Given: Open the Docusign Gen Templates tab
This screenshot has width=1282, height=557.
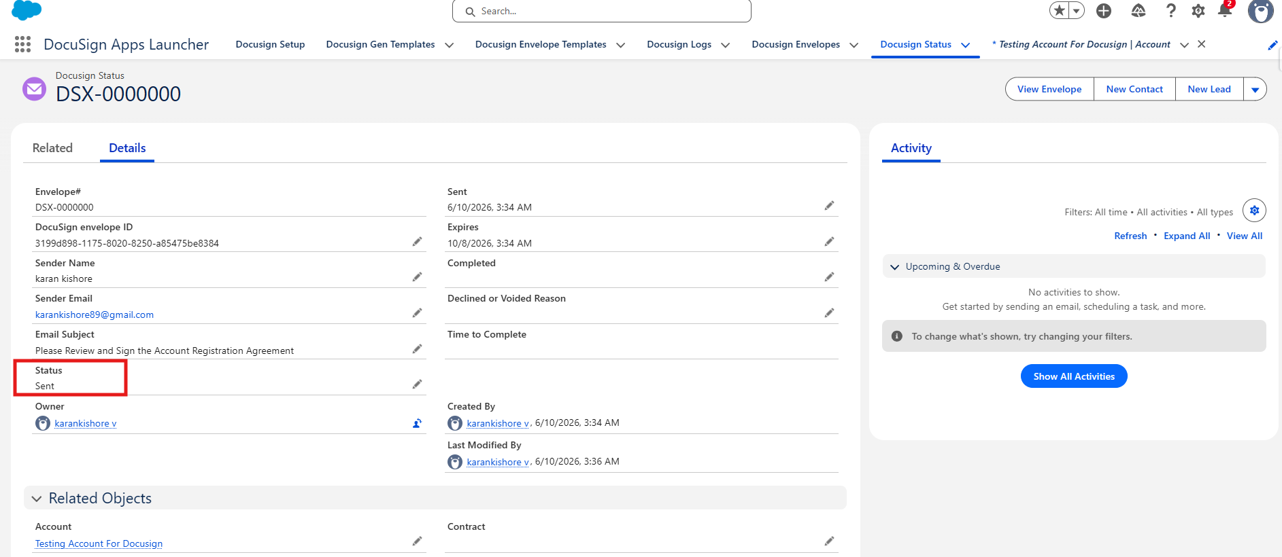Looking at the screenshot, I should (x=380, y=44).
